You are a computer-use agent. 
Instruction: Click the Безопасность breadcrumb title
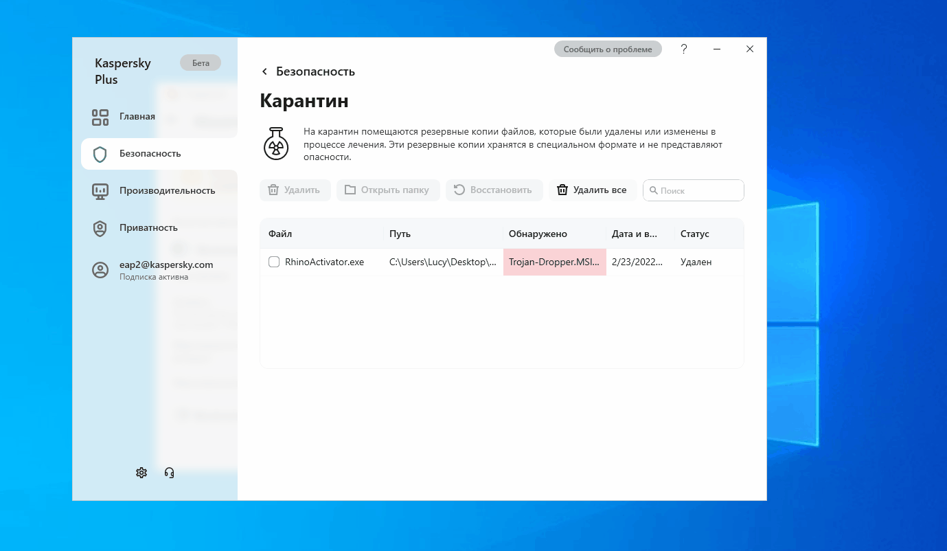[x=315, y=71]
